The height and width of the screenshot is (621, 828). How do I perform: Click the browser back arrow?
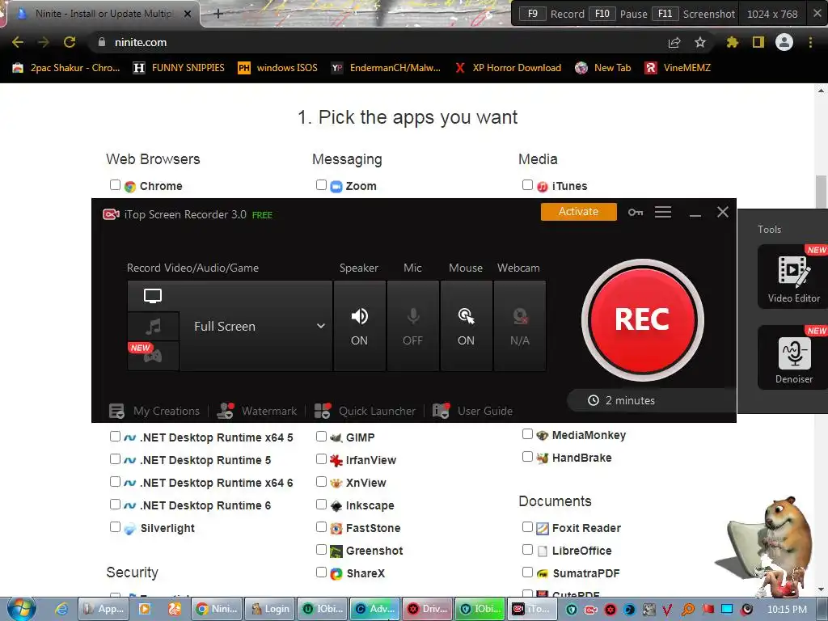18,42
